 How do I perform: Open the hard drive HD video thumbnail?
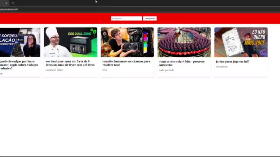coord(241,42)
